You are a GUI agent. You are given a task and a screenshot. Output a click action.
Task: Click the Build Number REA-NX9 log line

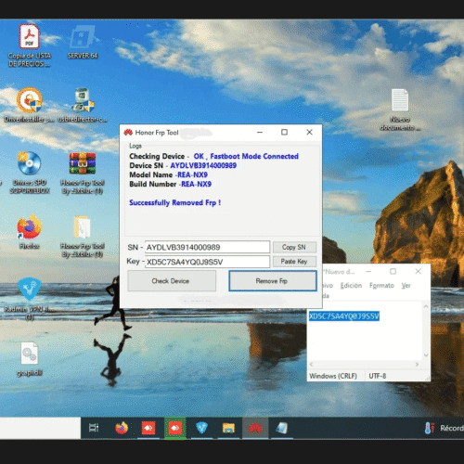[x=171, y=184]
